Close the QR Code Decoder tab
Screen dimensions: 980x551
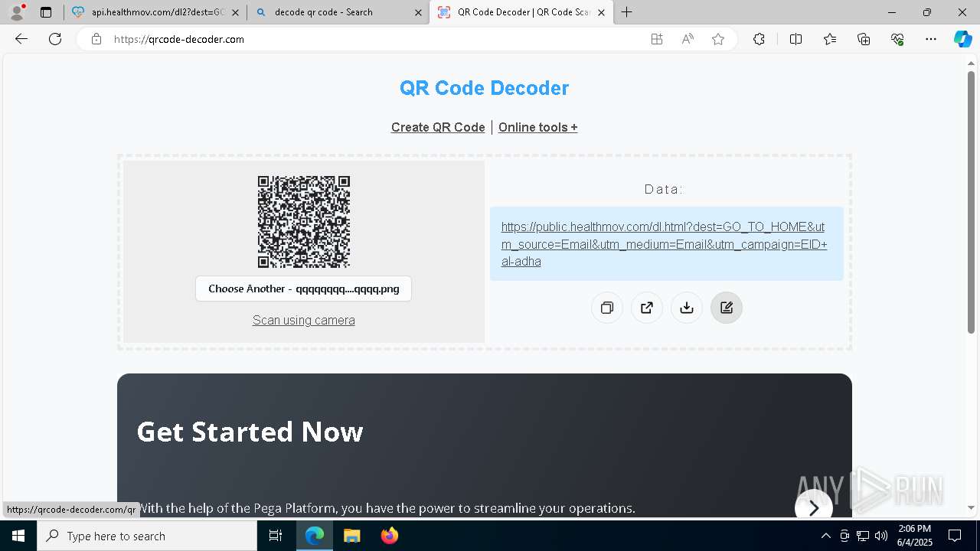coord(601,12)
